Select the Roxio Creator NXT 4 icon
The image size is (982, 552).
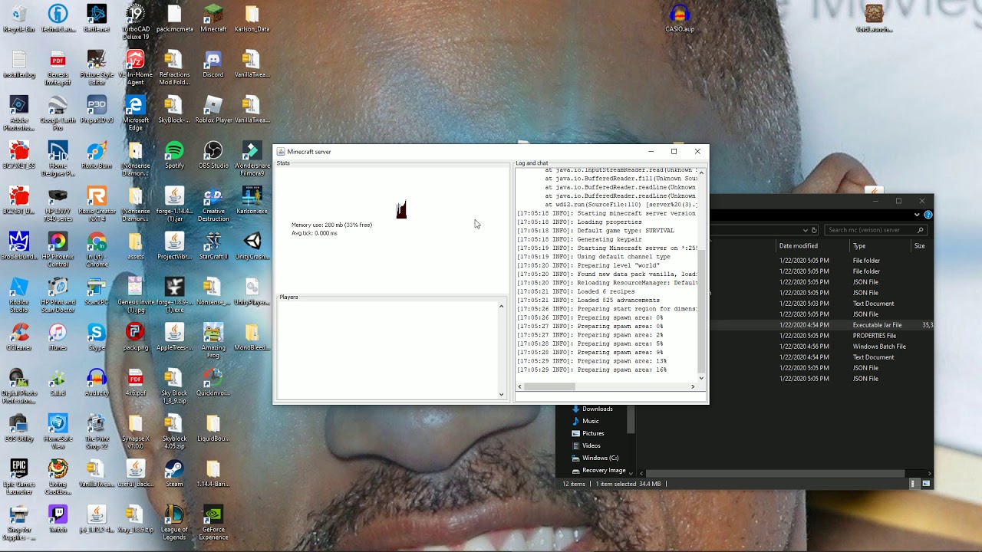coord(97,205)
